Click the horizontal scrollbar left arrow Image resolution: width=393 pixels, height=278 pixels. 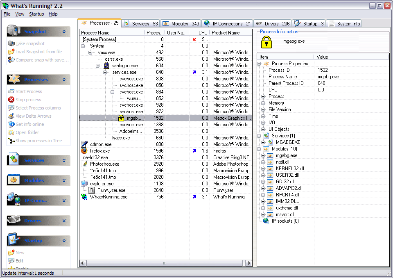point(83,263)
